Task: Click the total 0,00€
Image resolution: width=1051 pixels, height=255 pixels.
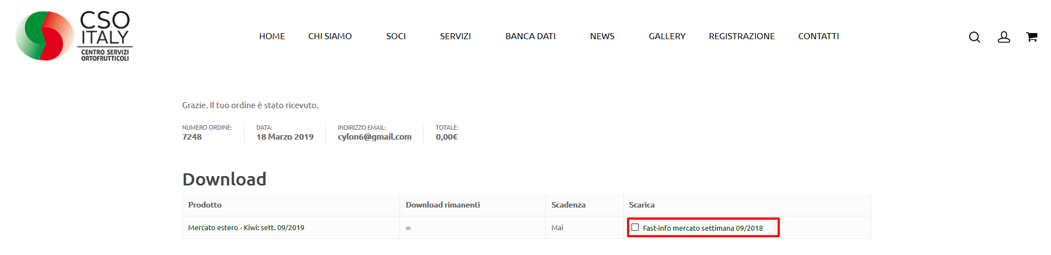Action: [447, 137]
